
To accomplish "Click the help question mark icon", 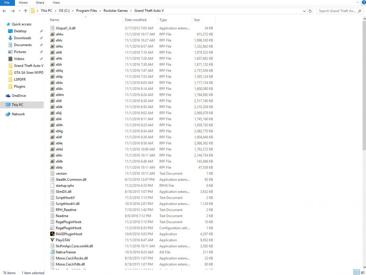I will point(364,2).
